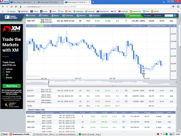
Task: Click the heart bookmark icon in address bar
Action: [173, 7]
